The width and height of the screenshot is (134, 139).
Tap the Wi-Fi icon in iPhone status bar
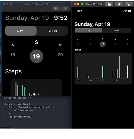(126, 11)
